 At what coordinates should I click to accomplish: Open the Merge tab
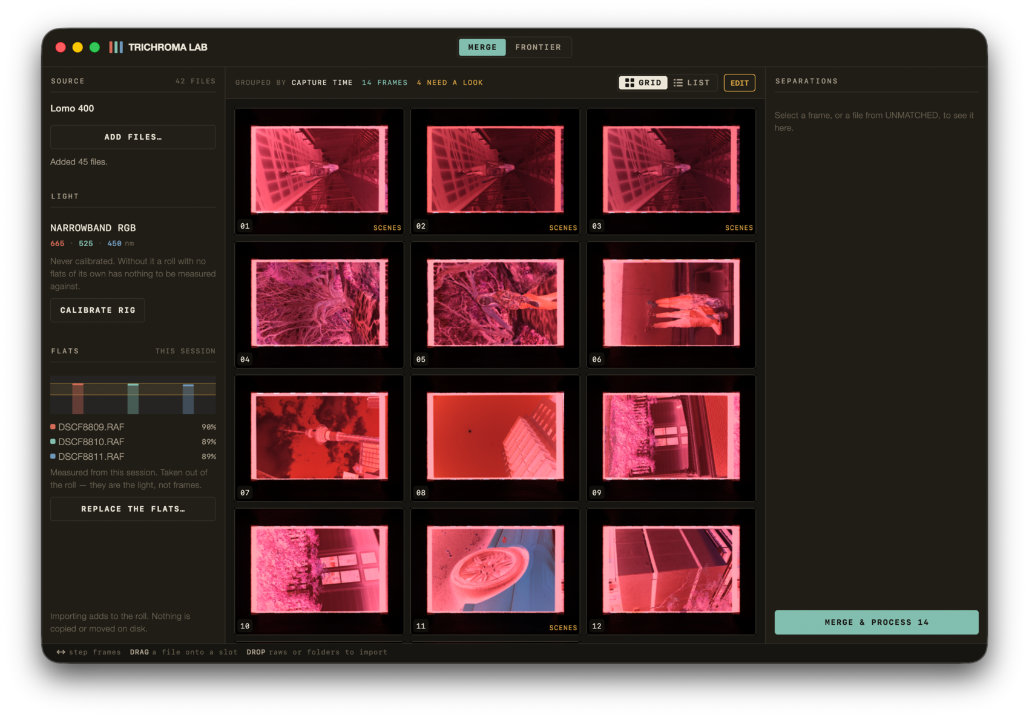[x=482, y=47]
